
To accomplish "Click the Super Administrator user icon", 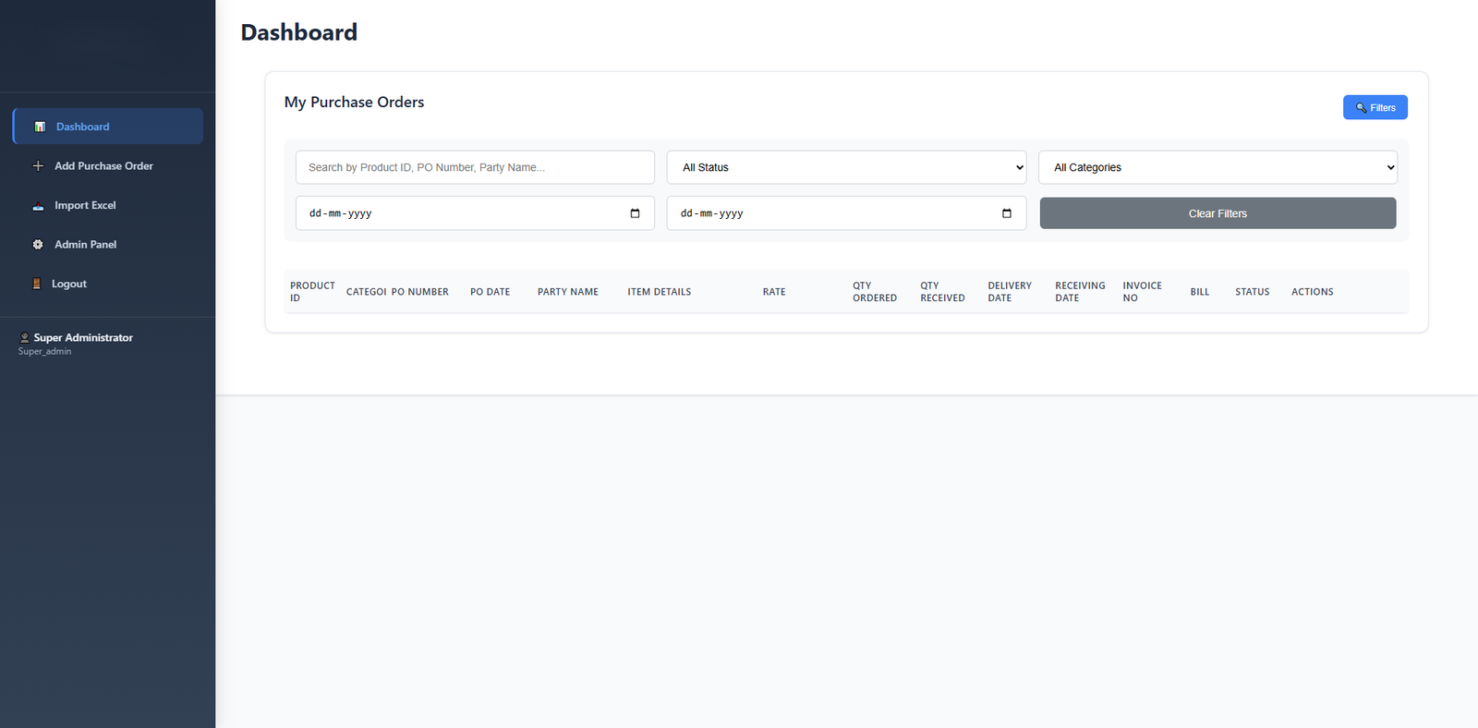I will [25, 338].
